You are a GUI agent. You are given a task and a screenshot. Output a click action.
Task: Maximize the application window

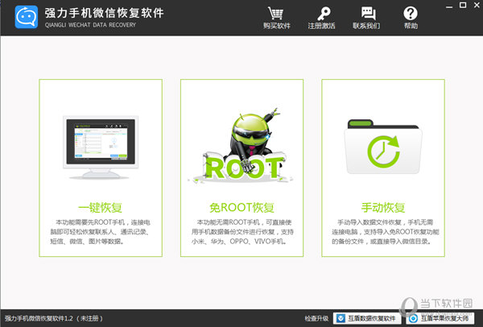click(x=463, y=6)
